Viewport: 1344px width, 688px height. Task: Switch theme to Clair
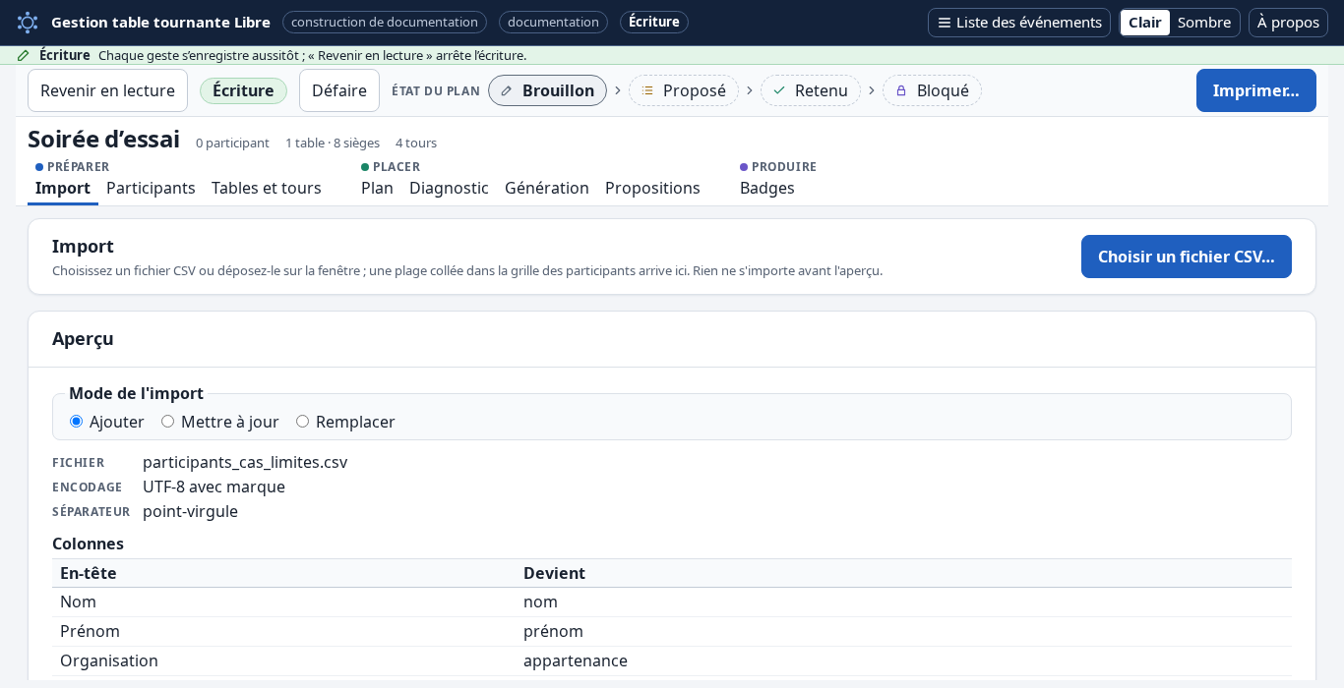[1144, 22]
